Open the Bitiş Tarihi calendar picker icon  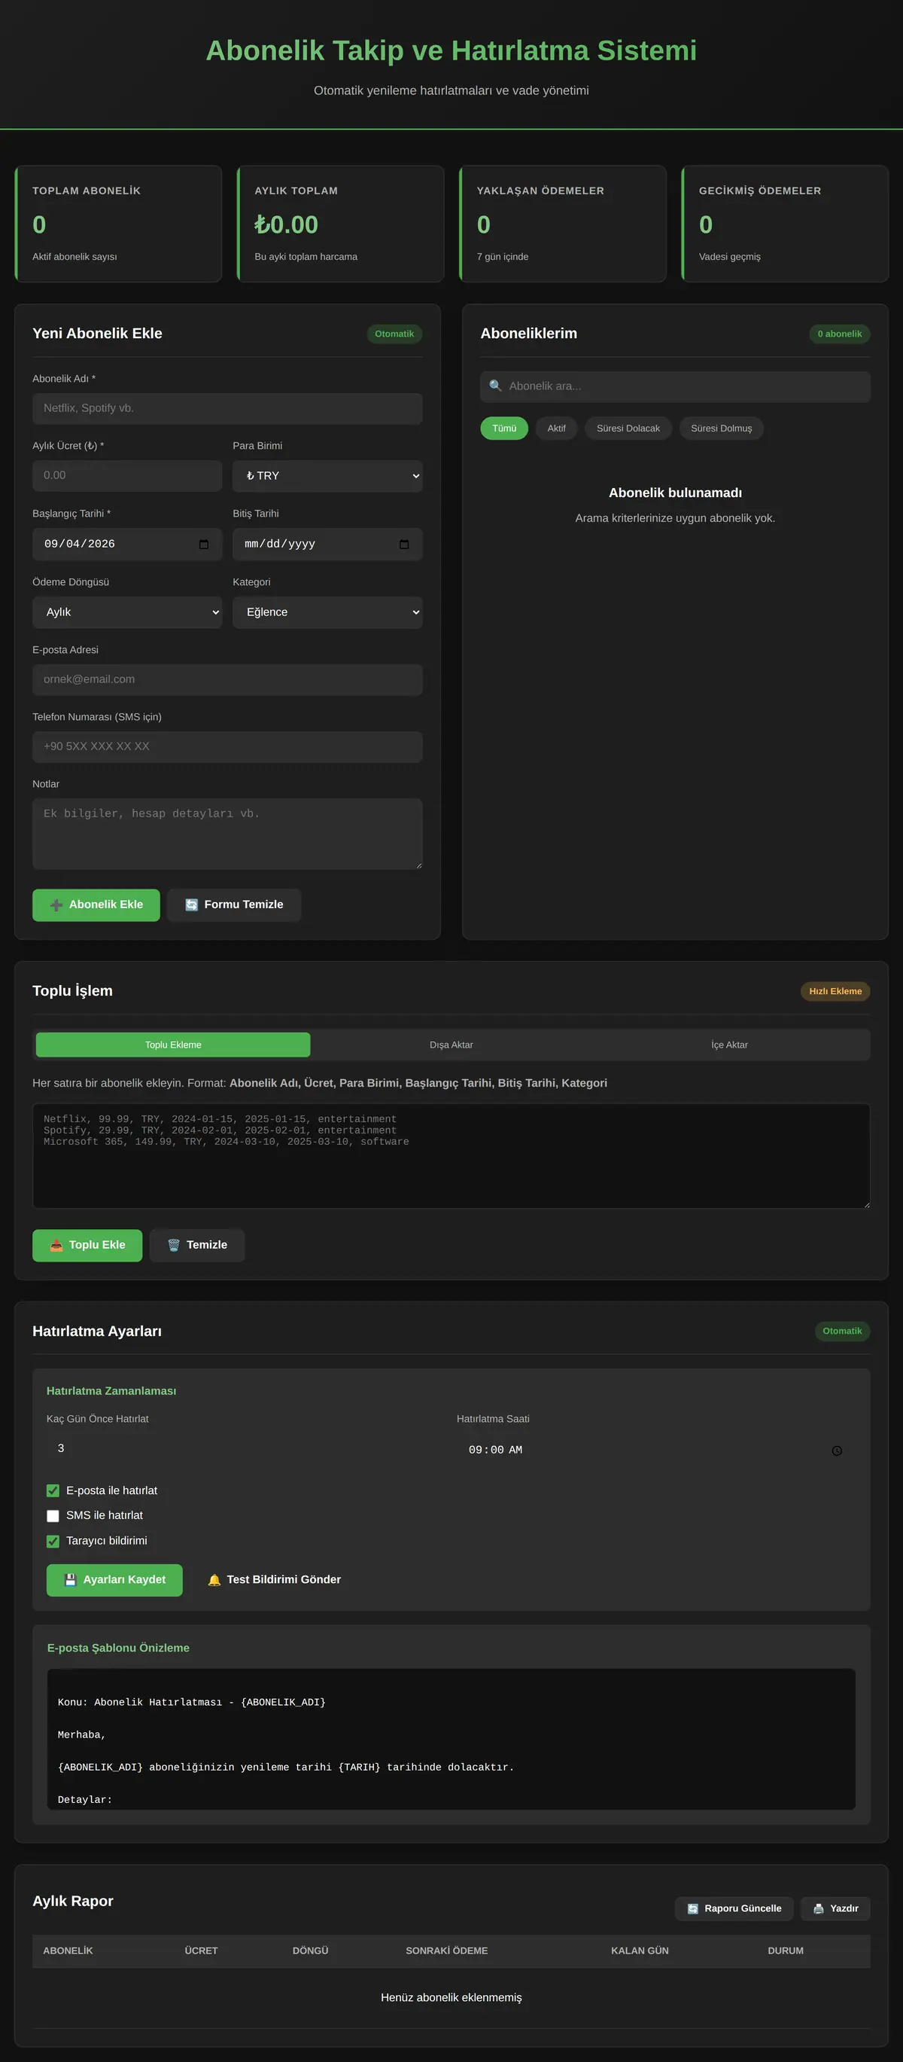(404, 544)
